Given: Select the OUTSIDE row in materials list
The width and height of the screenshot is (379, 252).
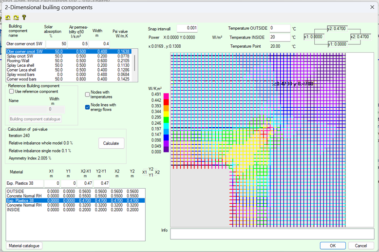Looking at the screenshot, I should tap(16, 191).
